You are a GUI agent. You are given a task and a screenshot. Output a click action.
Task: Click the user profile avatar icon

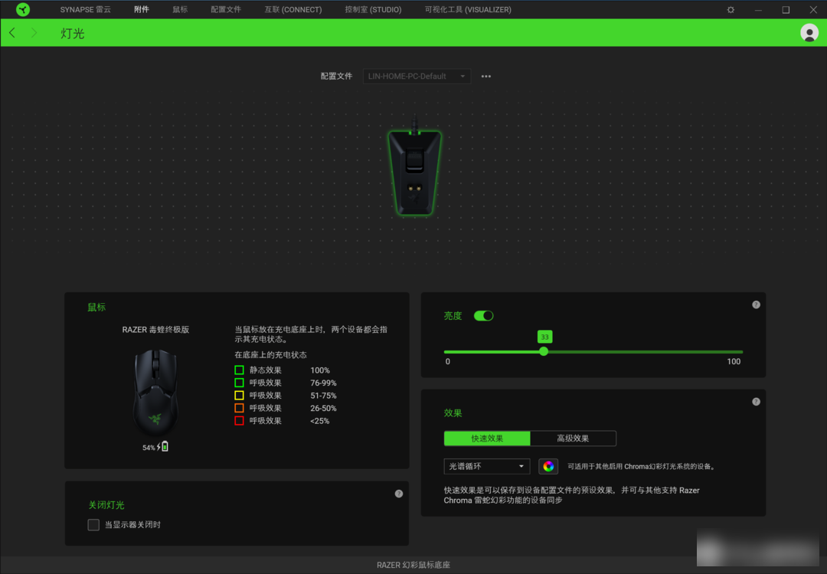coord(809,33)
